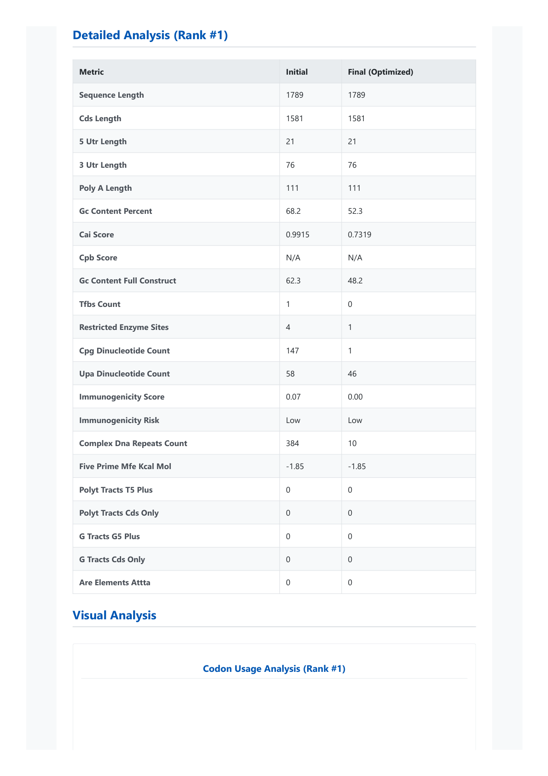Screen dimensions: 548x776
Task: Click the Upa Dinucleotide Count label
Action: point(124,374)
